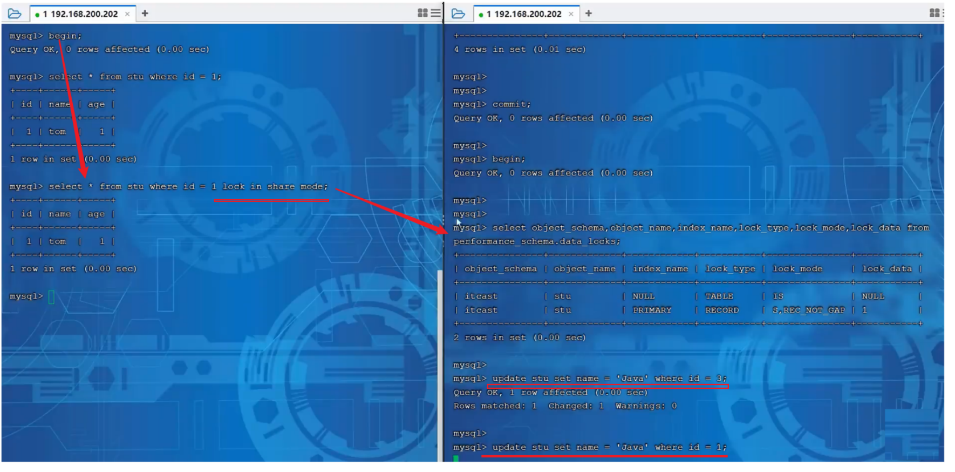Click 'index_name' column header
Image resolution: width=955 pixels, height=472 pixels.
660,269
